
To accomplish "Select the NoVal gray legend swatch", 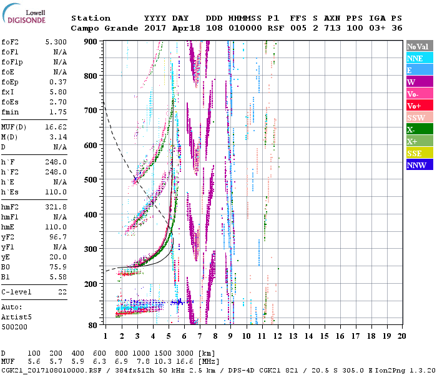I will (420, 46).
